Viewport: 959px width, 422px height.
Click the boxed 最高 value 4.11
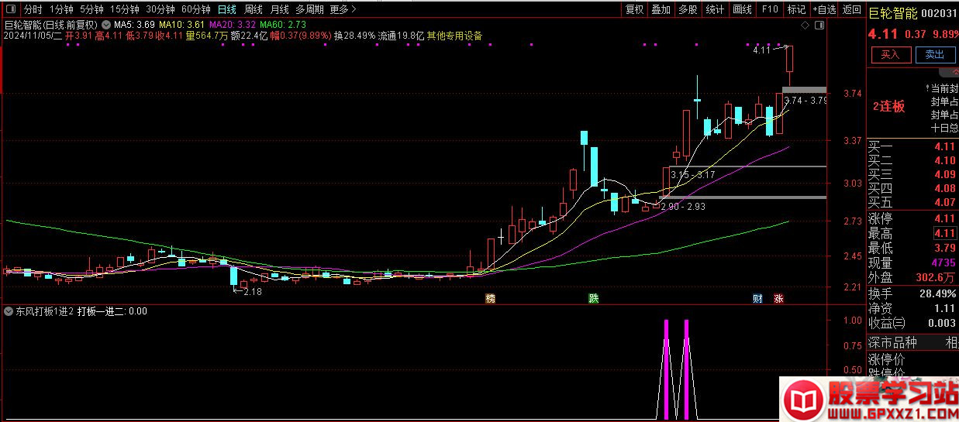(944, 234)
